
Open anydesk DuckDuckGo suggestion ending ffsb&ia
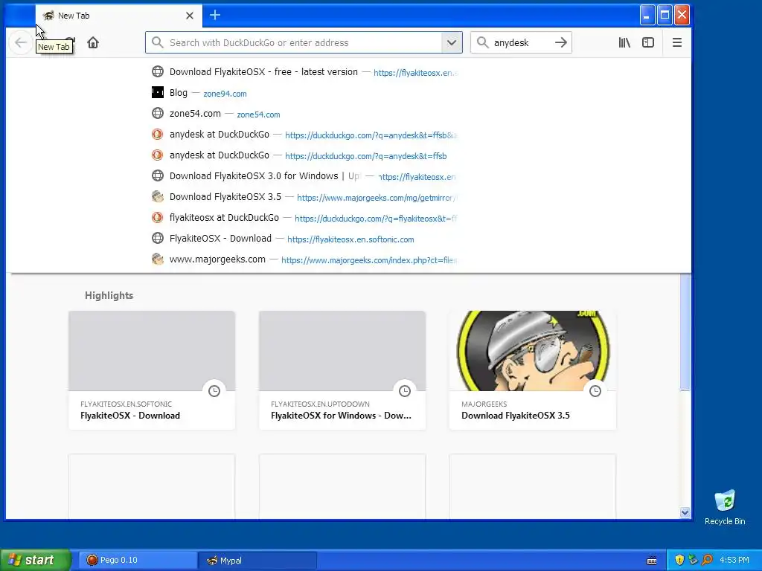tap(304, 135)
